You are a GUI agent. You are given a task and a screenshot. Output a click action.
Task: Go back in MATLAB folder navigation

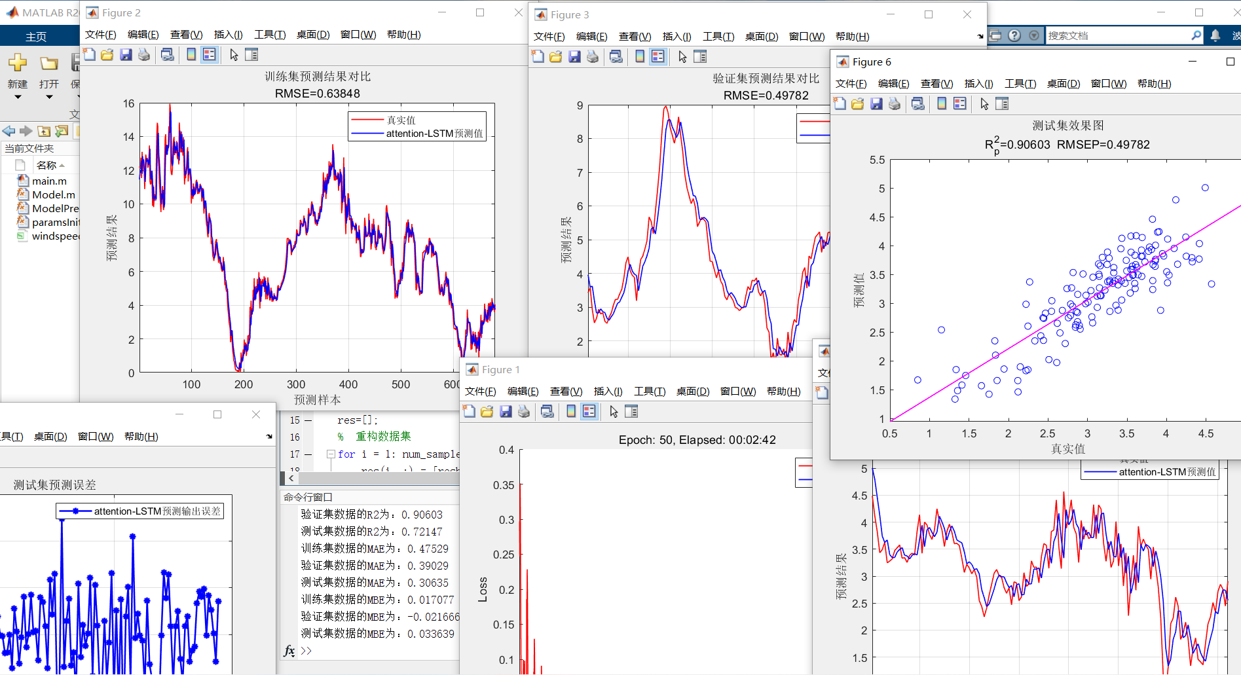click(x=9, y=132)
